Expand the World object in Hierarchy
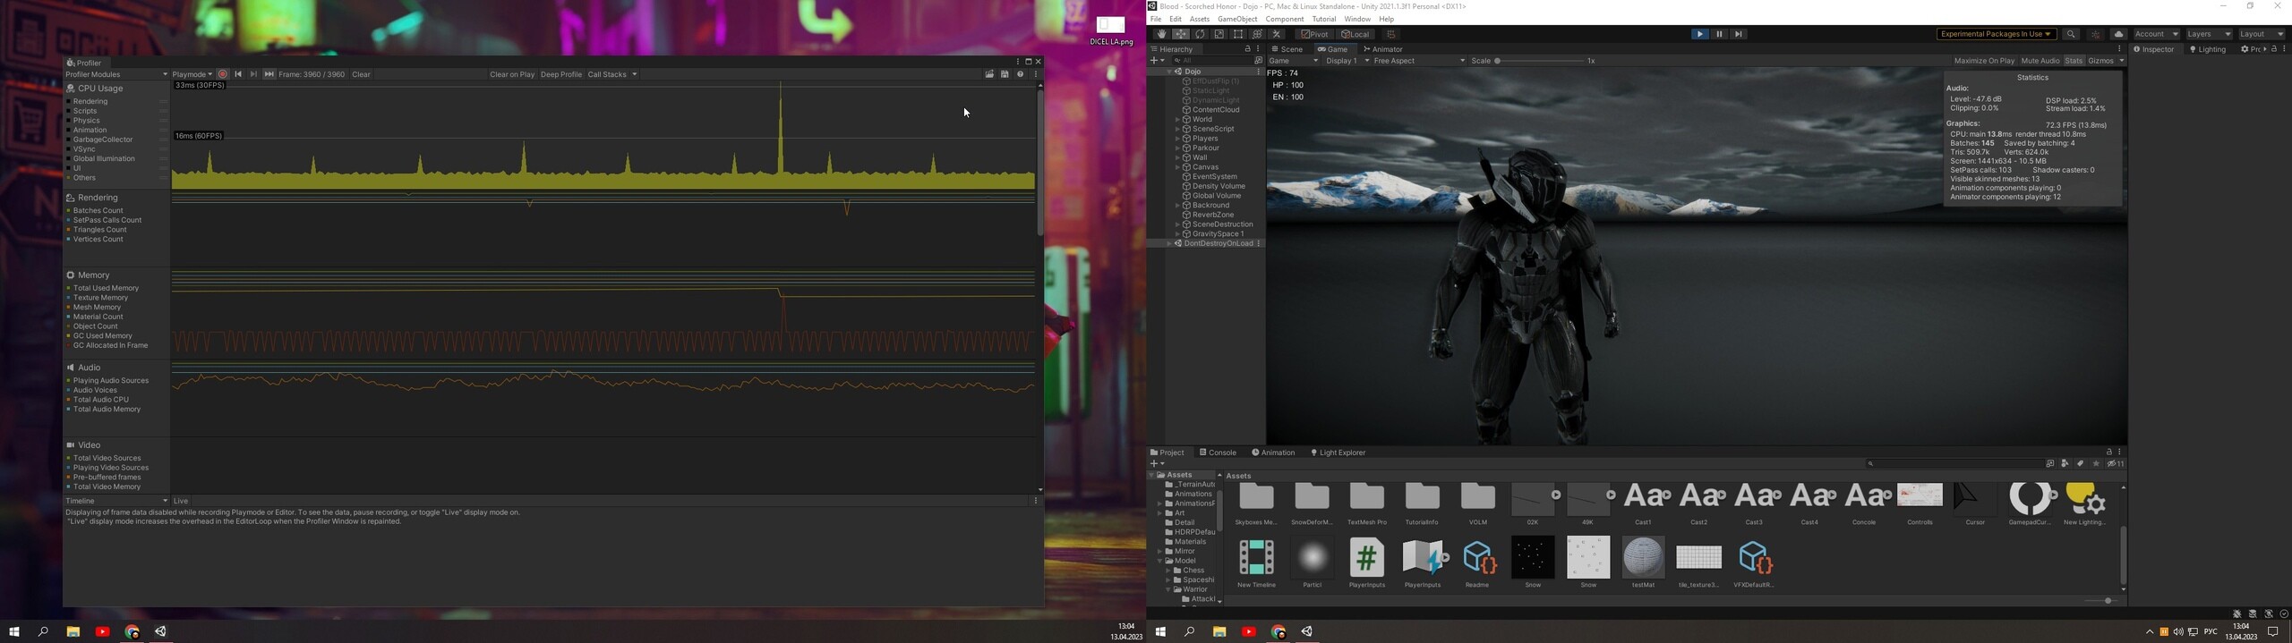Viewport: 2292px width, 643px height. point(1177,119)
